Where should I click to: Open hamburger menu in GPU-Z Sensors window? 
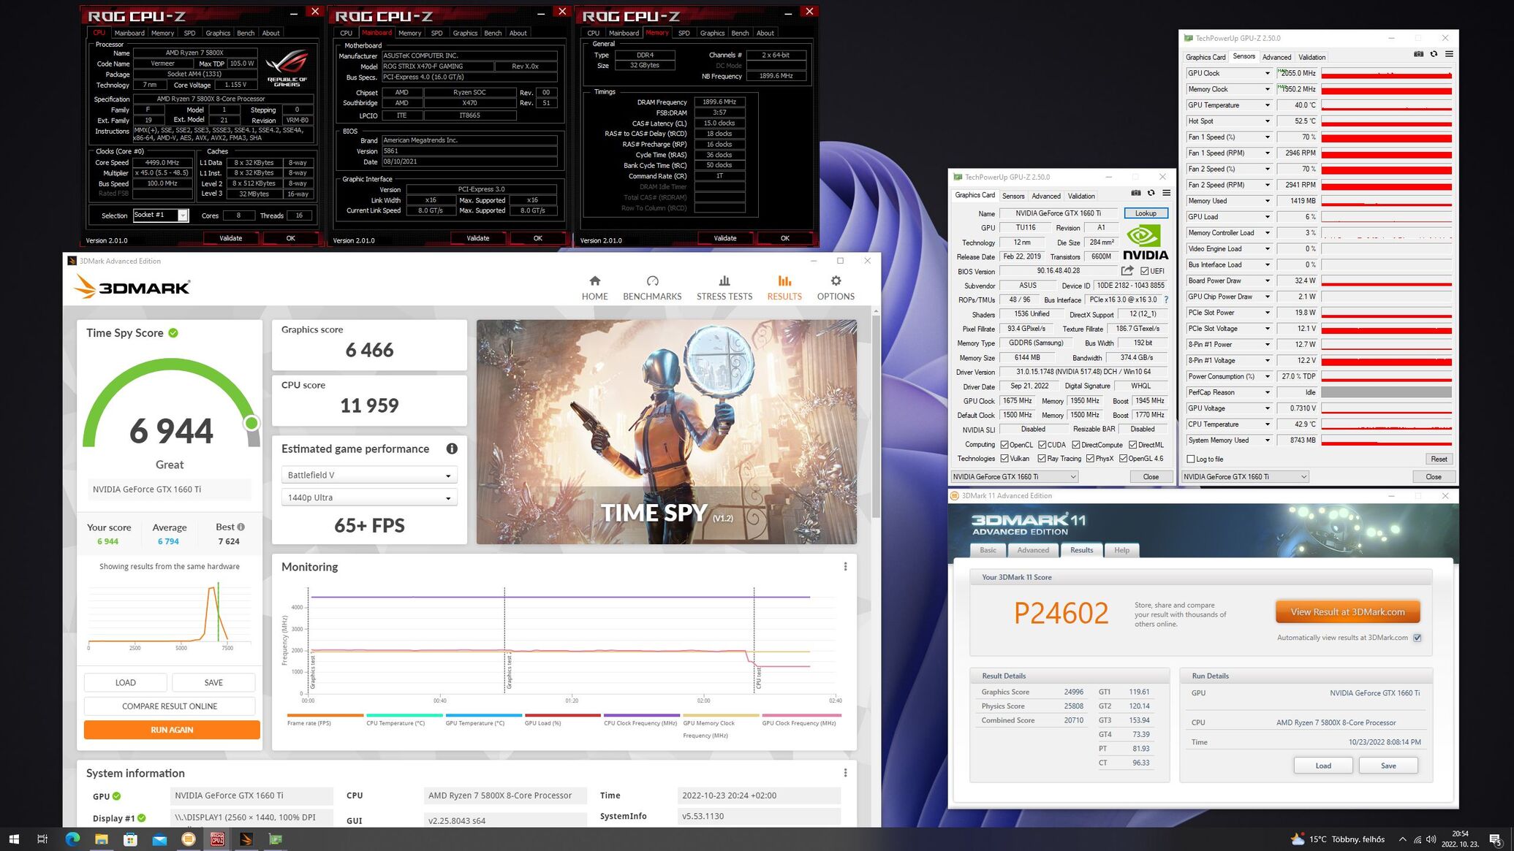1449,54
